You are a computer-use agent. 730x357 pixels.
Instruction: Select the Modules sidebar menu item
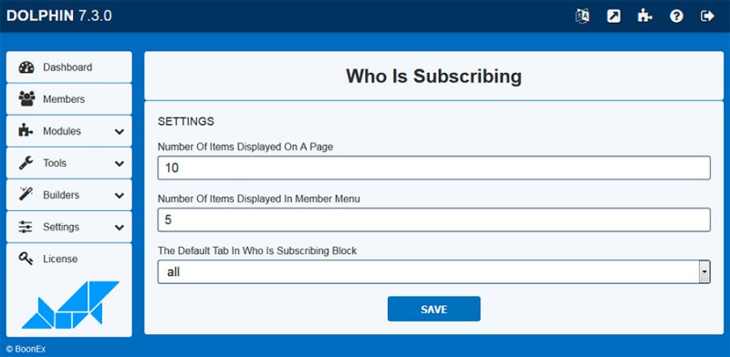pos(69,131)
